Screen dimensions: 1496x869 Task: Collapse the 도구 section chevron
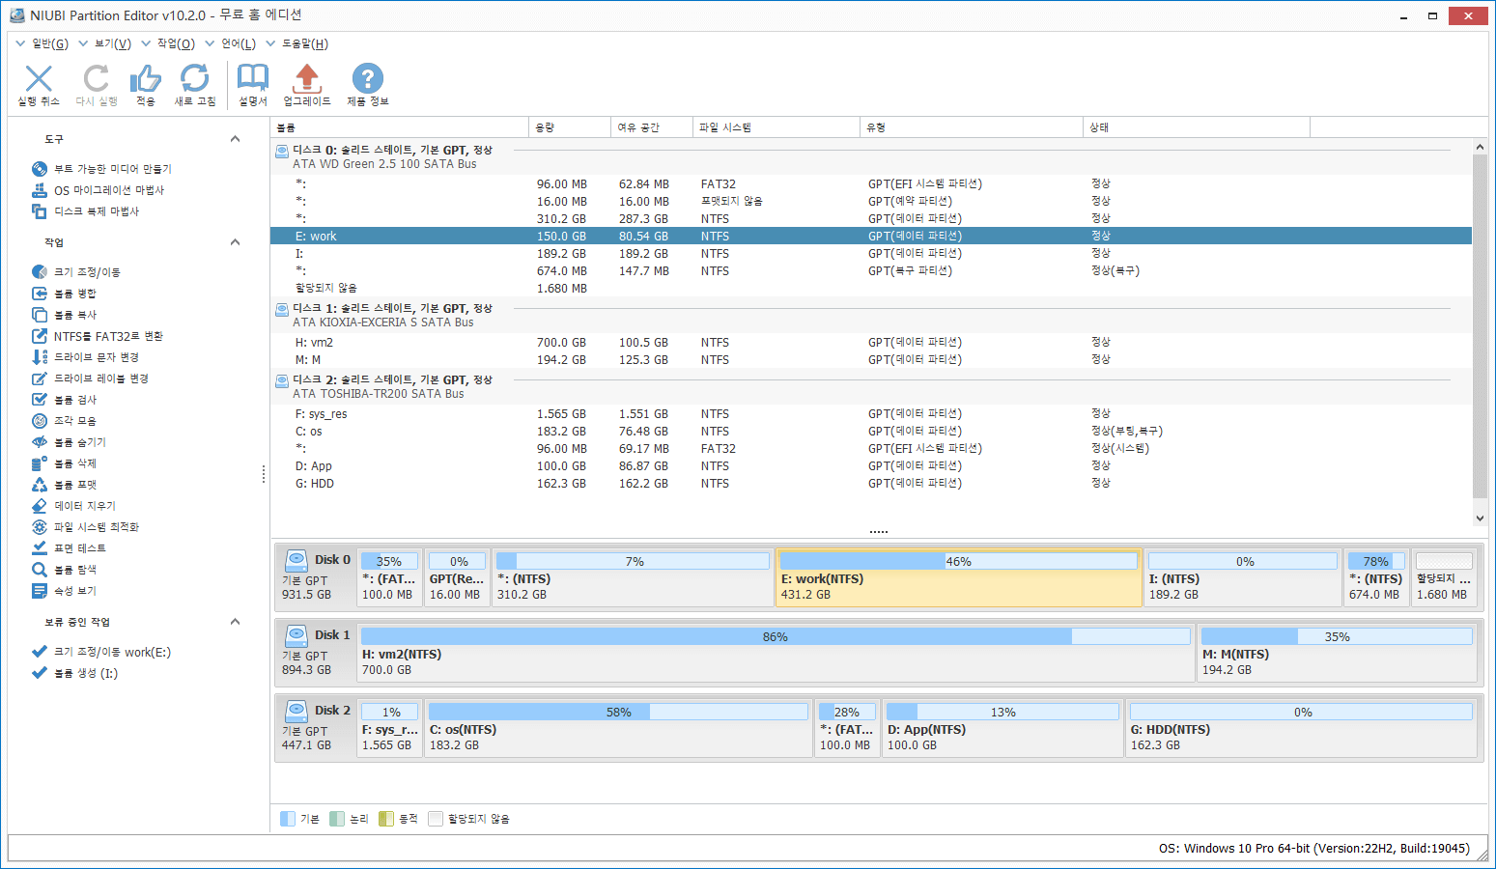[235, 139]
